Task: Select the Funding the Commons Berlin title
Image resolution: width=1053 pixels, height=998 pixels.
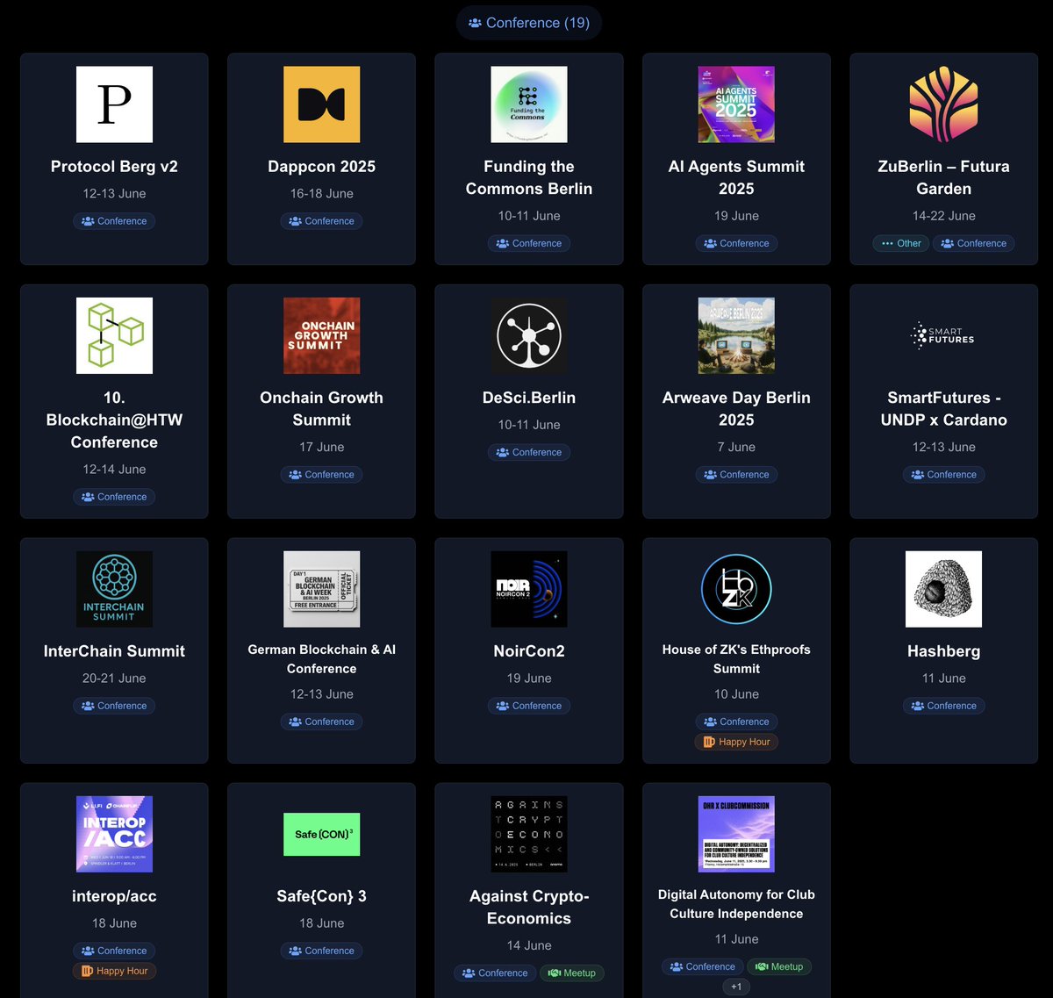Action: 529,177
